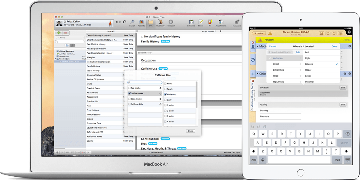The height and width of the screenshot is (180, 360).
Task: Click Add New beside Constitutional
Action: (x=165, y=139)
